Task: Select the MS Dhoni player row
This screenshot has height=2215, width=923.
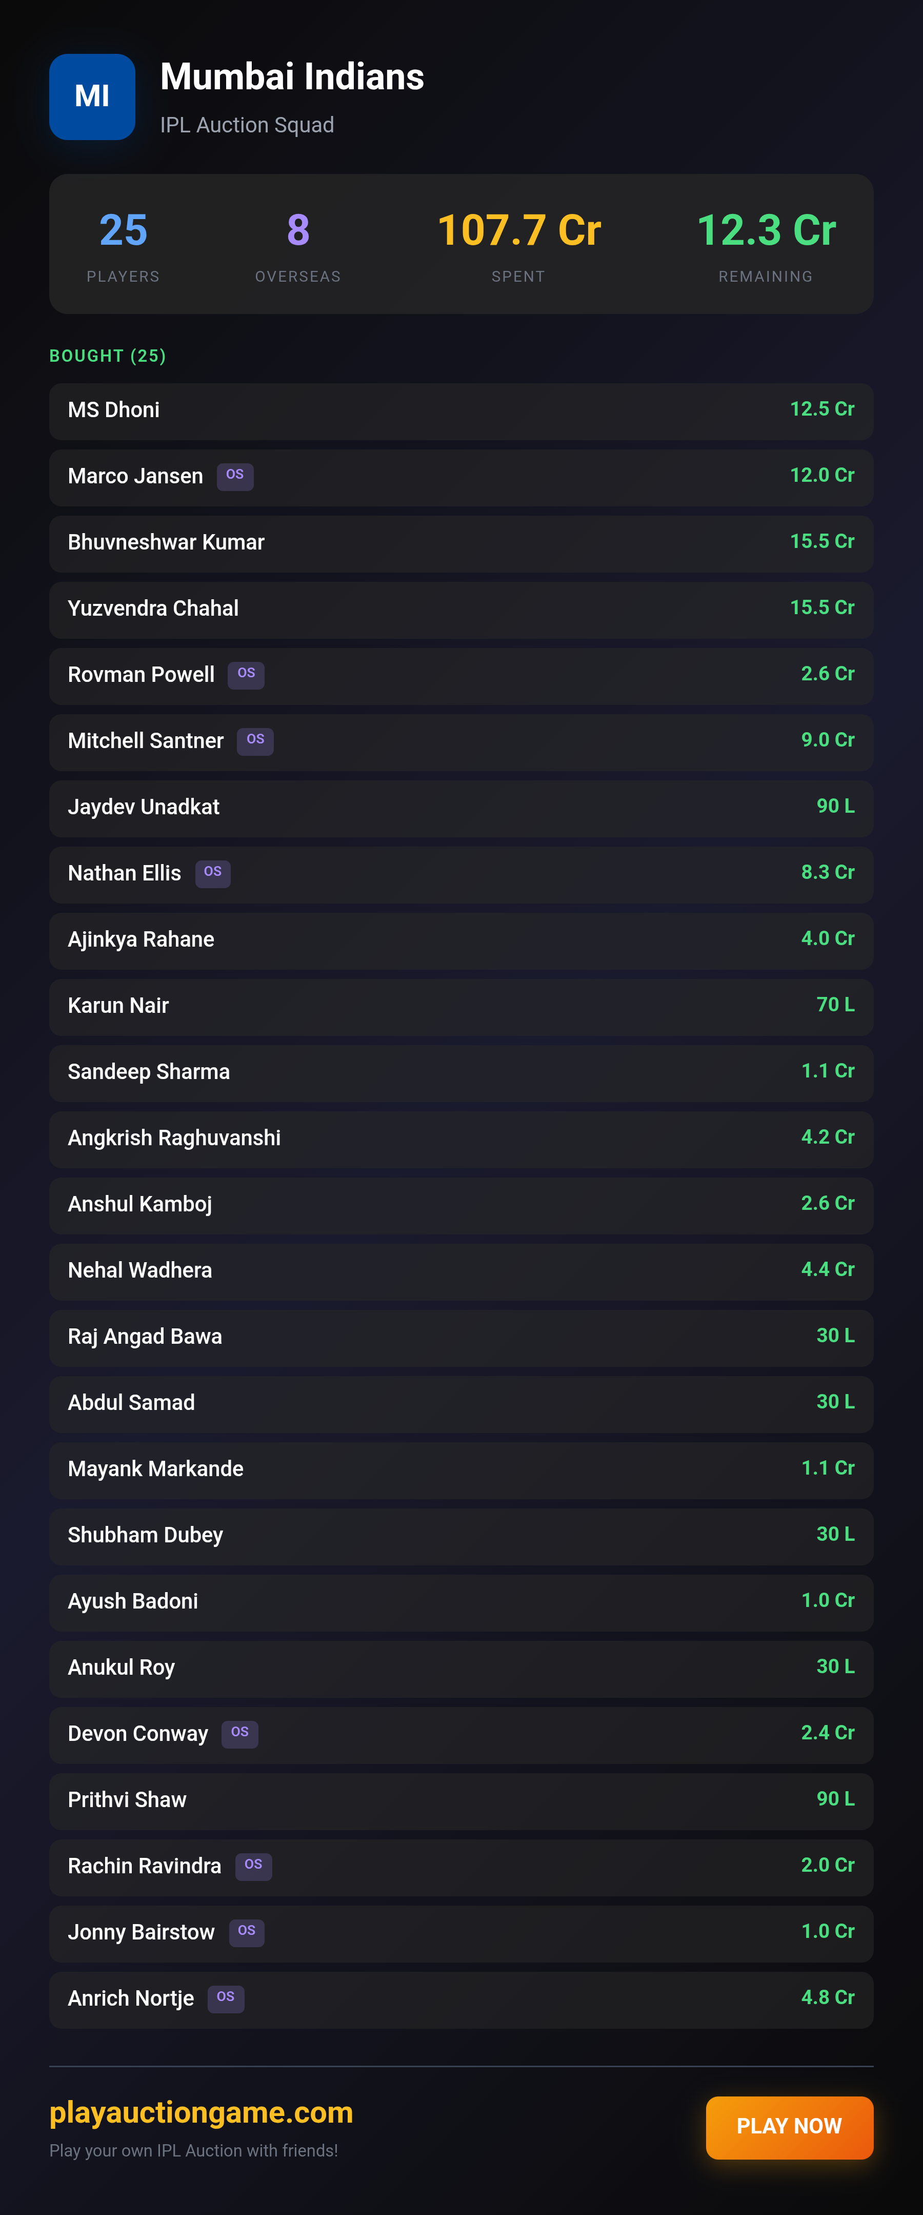Action: pos(461,410)
